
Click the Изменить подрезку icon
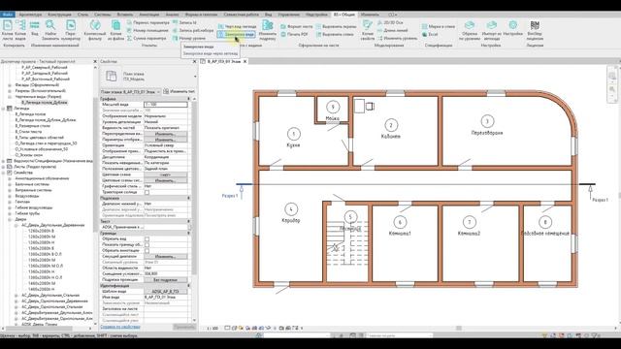(x=268, y=30)
